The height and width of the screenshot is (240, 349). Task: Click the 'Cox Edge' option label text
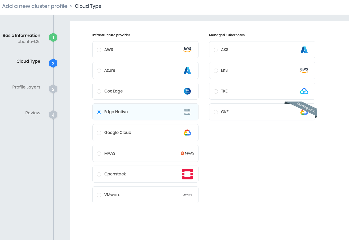click(x=114, y=91)
